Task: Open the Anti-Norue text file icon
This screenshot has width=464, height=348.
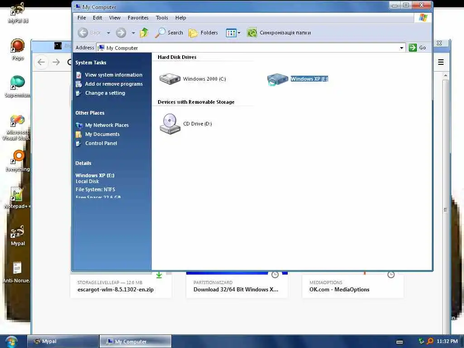Action: click(x=17, y=272)
